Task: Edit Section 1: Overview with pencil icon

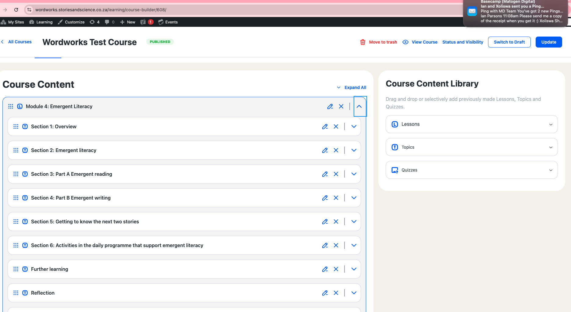Action: [x=325, y=126]
